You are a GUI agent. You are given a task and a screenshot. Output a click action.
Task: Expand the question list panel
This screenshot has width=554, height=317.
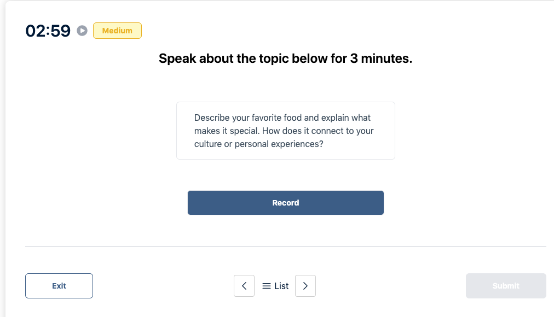pyautogui.click(x=275, y=285)
